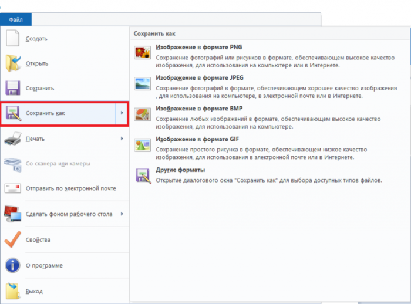Expand Сделать фоном рабочего стола submenu arrow

pos(122,214)
